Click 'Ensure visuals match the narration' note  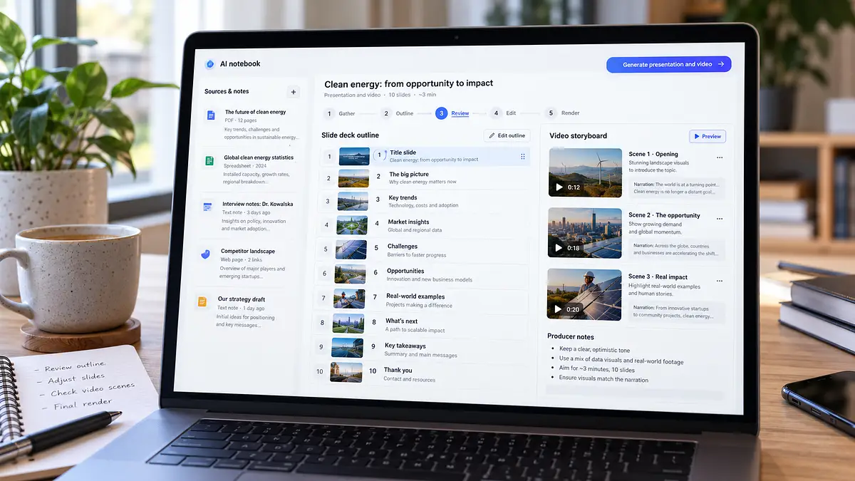pyautogui.click(x=603, y=380)
